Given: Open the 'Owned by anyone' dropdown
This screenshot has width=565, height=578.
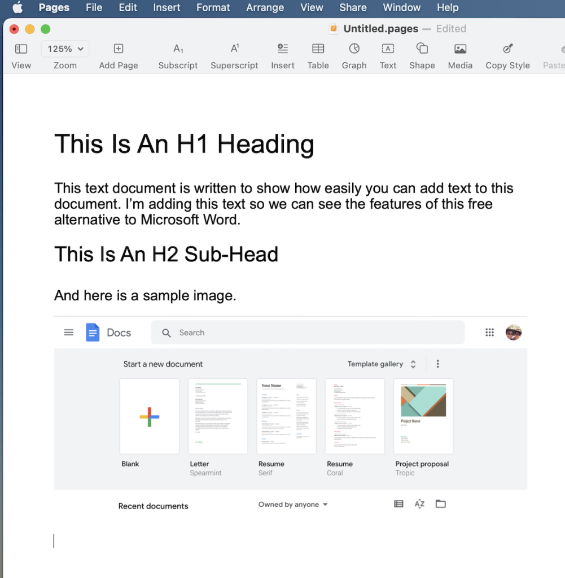Looking at the screenshot, I should coord(293,504).
